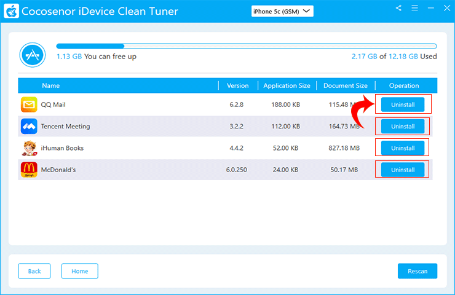Minimize the iDevice Clean Tuner window
The image size is (455, 295).
click(x=431, y=8)
